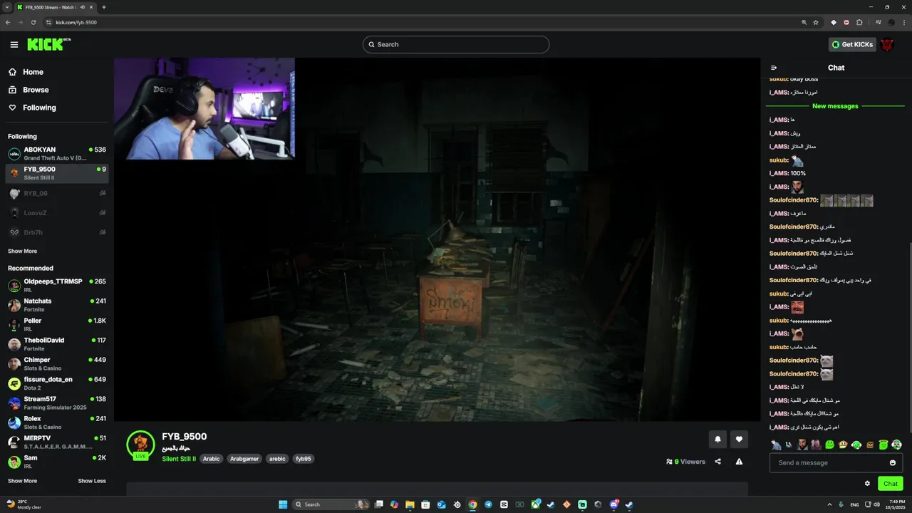Open MERPTV recommended channel
Viewport: 912px width, 513px height.
click(x=57, y=442)
